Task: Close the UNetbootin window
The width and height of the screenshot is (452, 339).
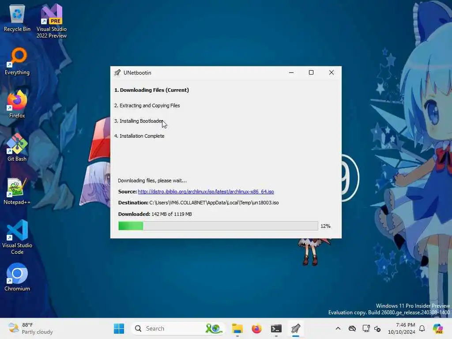Action: (x=331, y=73)
